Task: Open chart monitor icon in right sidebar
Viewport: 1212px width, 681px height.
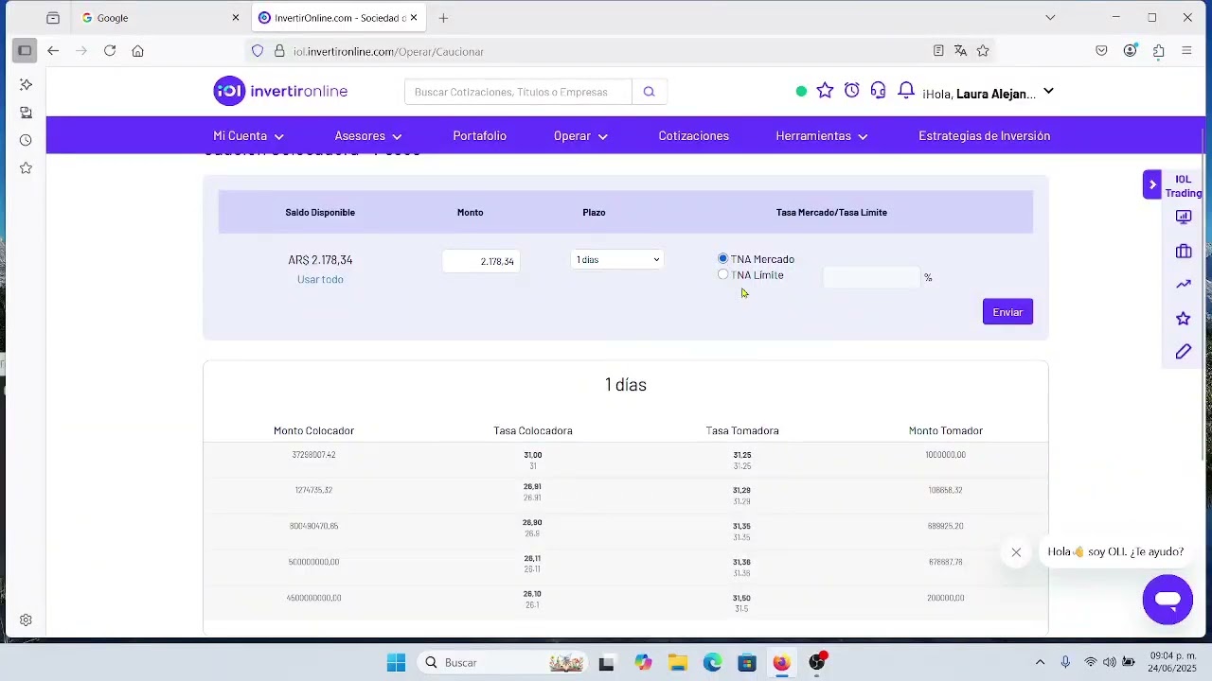Action: point(1184,217)
